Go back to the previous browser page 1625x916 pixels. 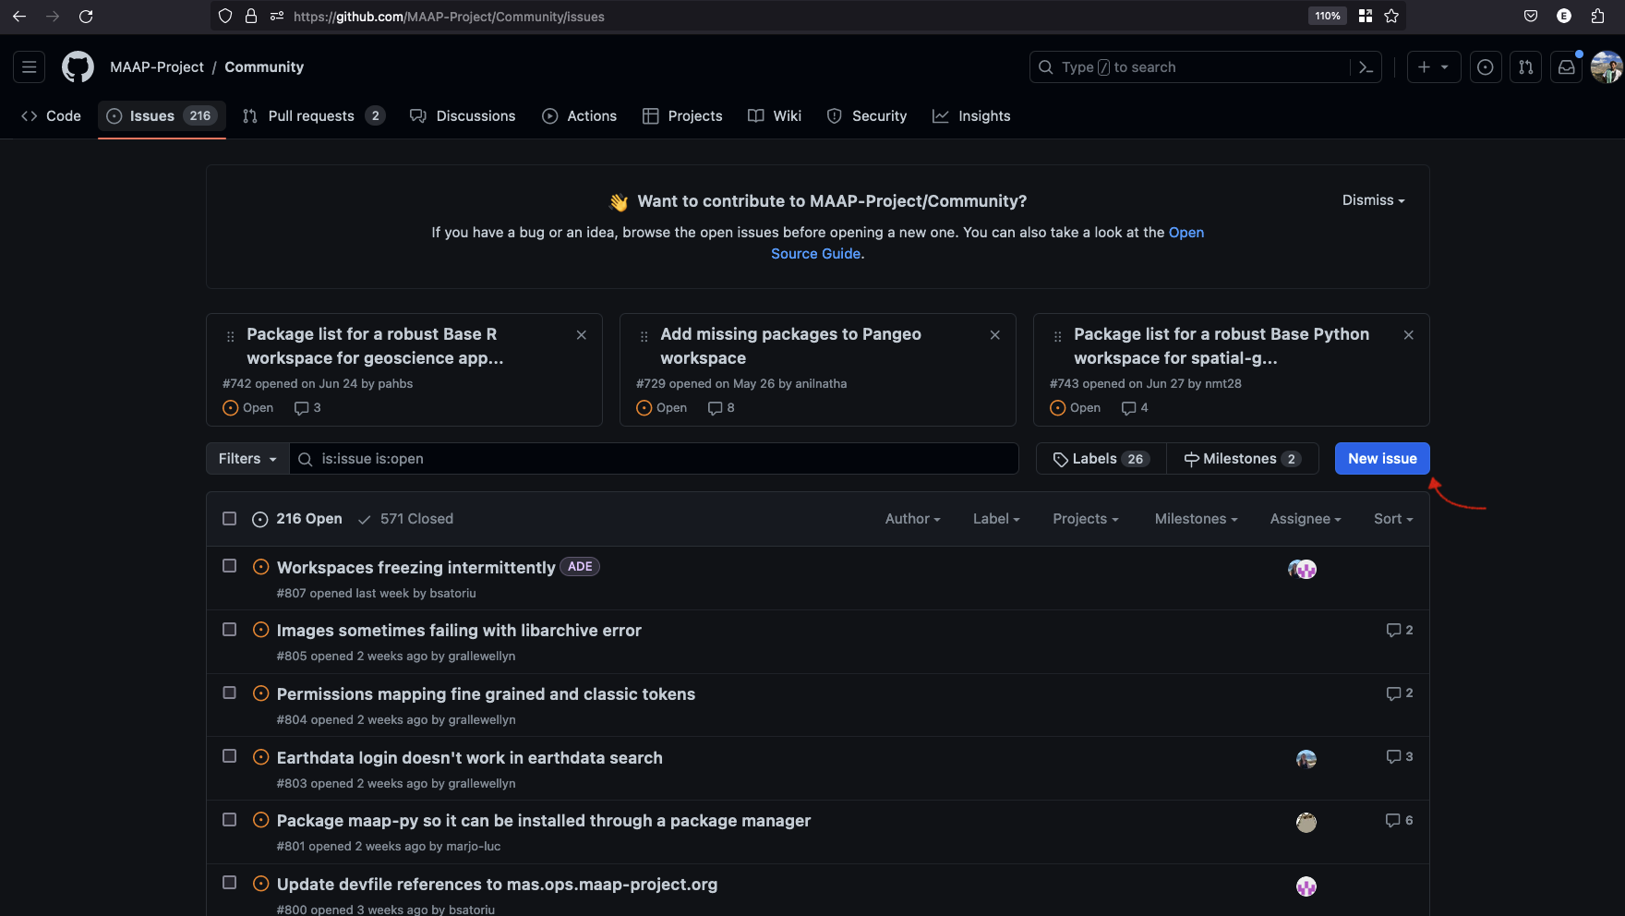[19, 17]
